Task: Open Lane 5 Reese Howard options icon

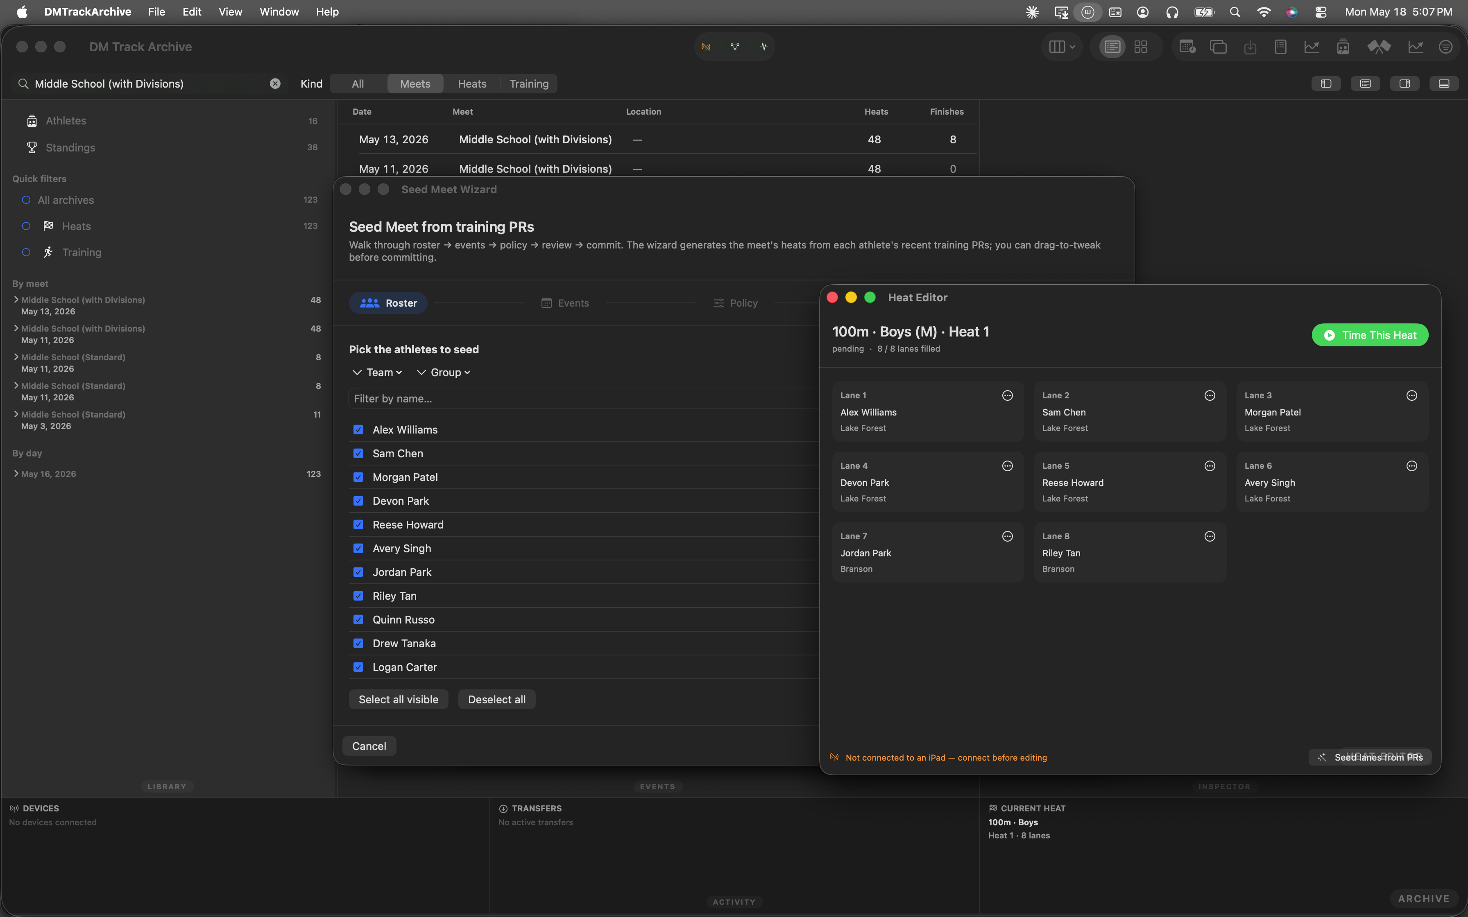Action: pos(1210,466)
